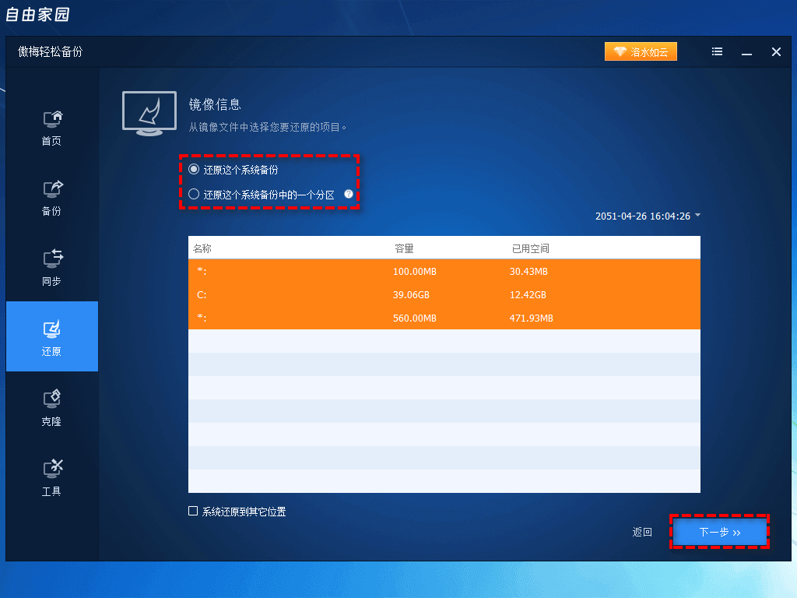797x598 pixels.
Task: Click the 还原 restore sidebar icon
Action: [51, 336]
